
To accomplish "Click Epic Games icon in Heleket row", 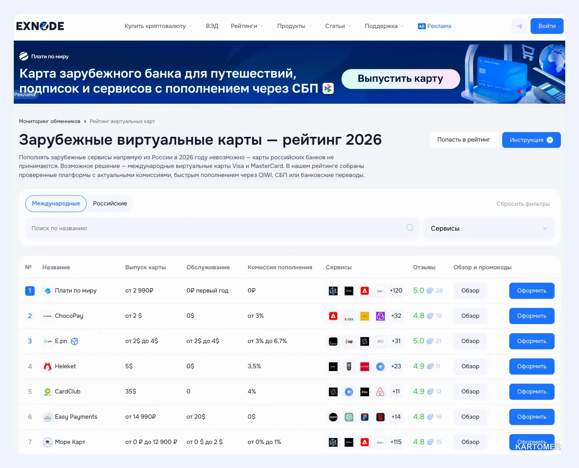I will click(349, 366).
